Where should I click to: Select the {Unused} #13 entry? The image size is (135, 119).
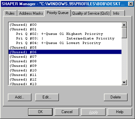click(x=65, y=83)
